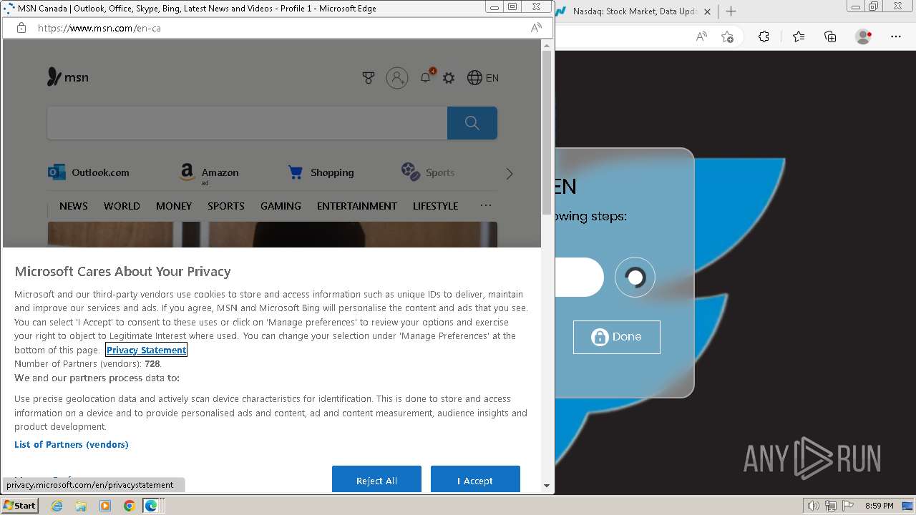Open the clock showing 8:59 PM
916x515 pixels.
click(879, 506)
